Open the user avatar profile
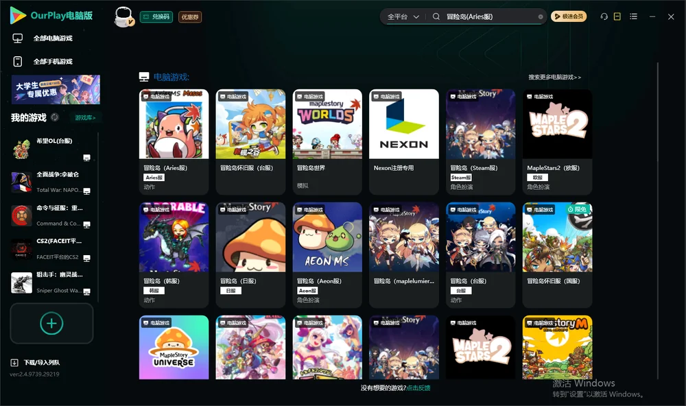The width and height of the screenshot is (686, 406). [x=123, y=16]
